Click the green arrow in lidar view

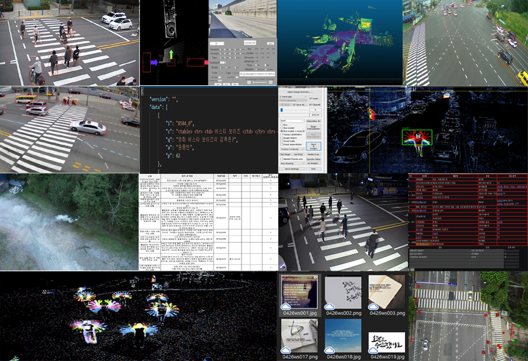pos(172,55)
